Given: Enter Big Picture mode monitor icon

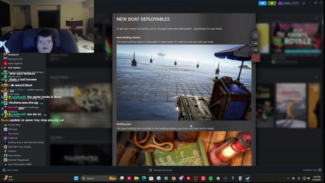Looking at the screenshot, I should [304, 3].
